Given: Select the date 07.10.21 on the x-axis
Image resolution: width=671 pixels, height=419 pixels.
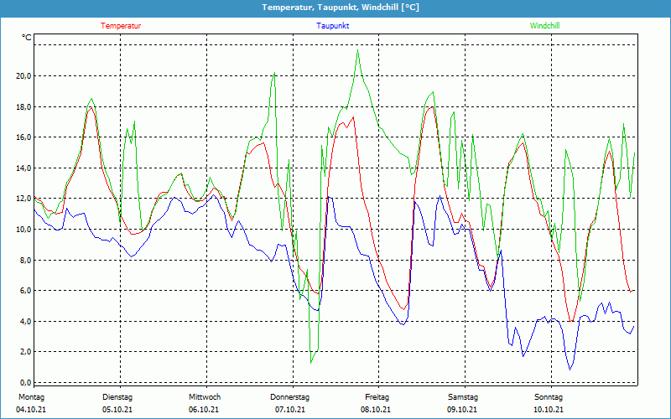Looking at the screenshot, I should tap(290, 410).
